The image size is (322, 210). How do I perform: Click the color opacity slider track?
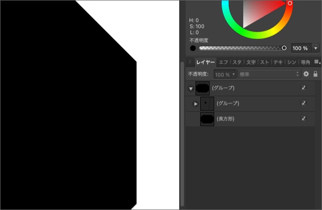[240, 48]
